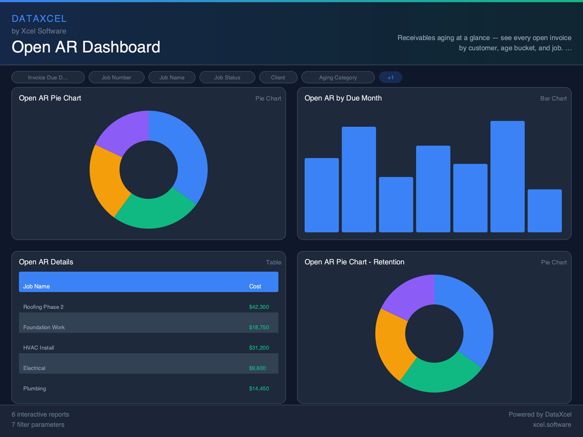Viewport: 583px width, 437px height.
Task: Expand the +1 hidden filters chip
Action: (391, 77)
